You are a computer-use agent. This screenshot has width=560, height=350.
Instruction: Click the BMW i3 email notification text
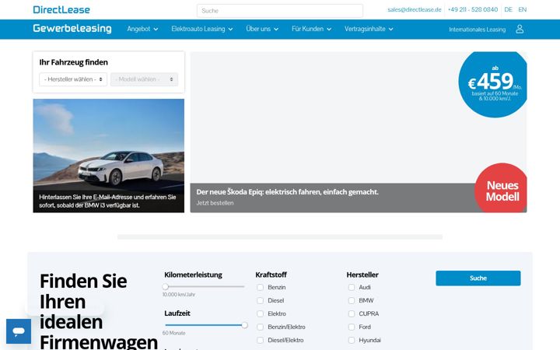coord(107,201)
